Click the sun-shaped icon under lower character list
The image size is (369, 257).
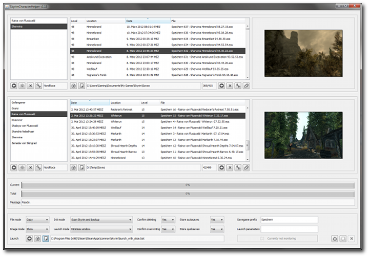point(22,167)
